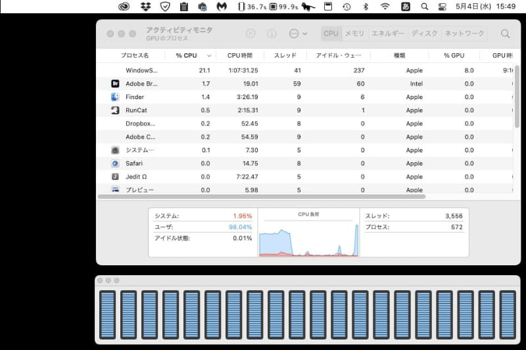This screenshot has width=526, height=350.
Task: Open Bluetooth status menu
Action: pyautogui.click(x=366, y=7)
